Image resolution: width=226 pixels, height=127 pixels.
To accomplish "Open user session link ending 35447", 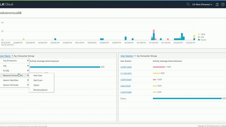I will tap(126, 80).
